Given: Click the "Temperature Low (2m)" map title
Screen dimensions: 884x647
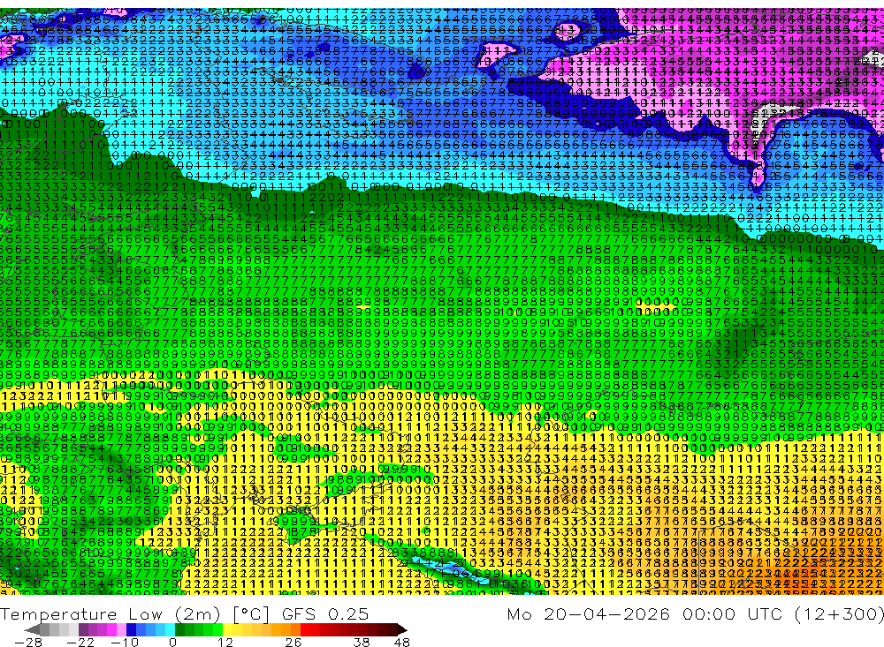Looking at the screenshot, I should (110, 614).
